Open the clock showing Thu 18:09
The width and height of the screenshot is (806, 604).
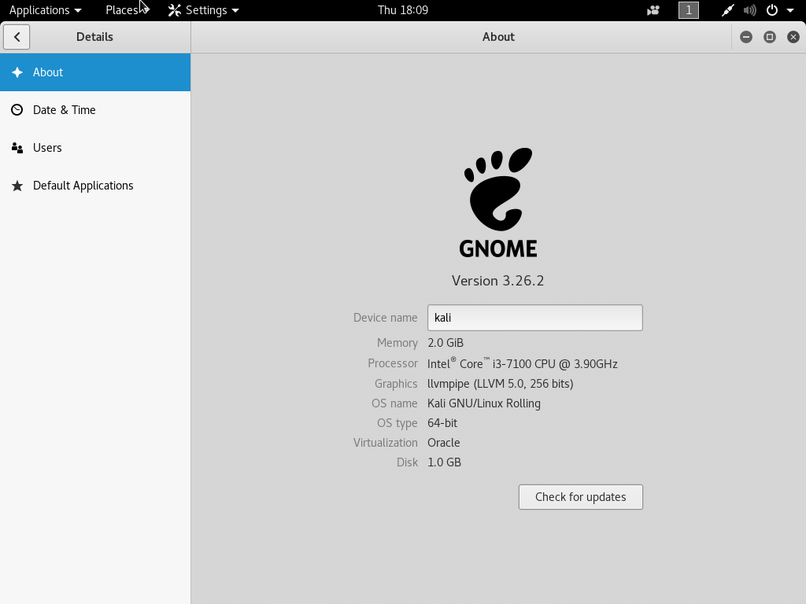402,10
